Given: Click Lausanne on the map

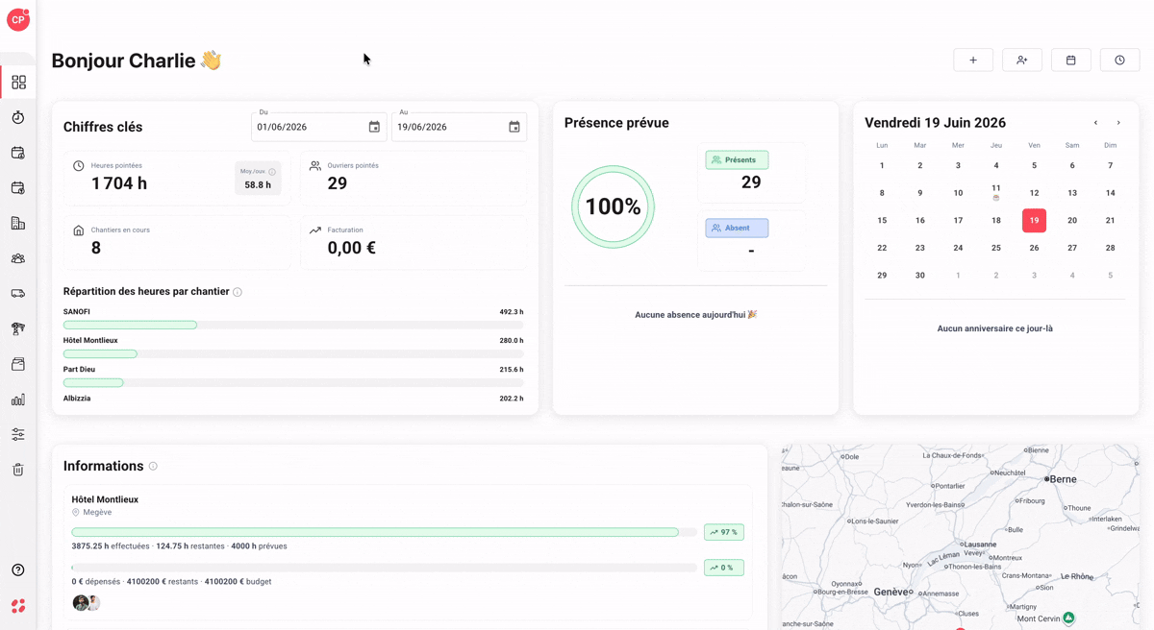Looking at the screenshot, I should (x=980, y=545).
